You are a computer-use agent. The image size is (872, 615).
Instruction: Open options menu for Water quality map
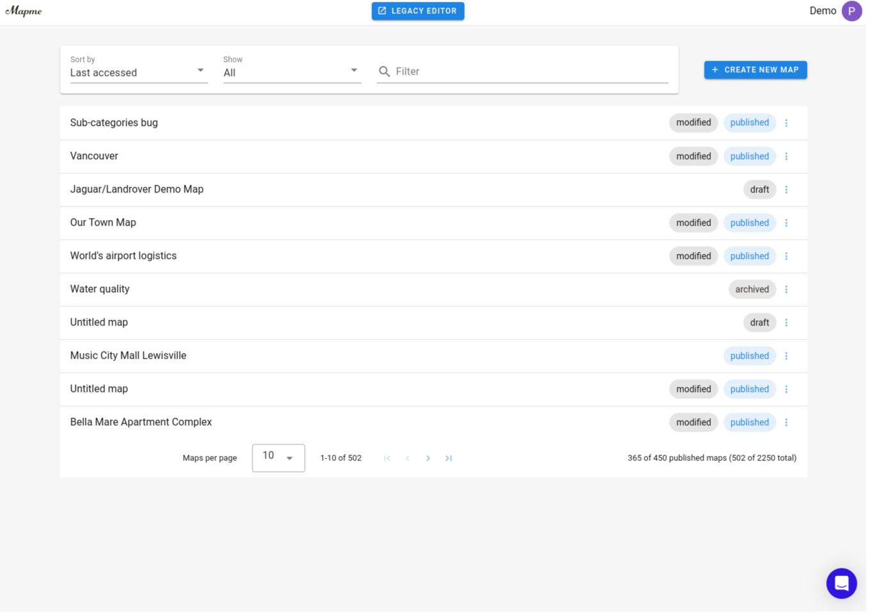tap(786, 289)
